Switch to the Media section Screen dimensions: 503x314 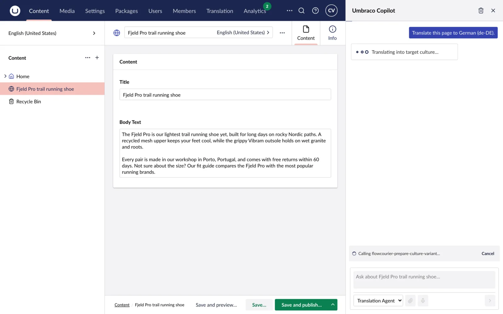point(67,11)
